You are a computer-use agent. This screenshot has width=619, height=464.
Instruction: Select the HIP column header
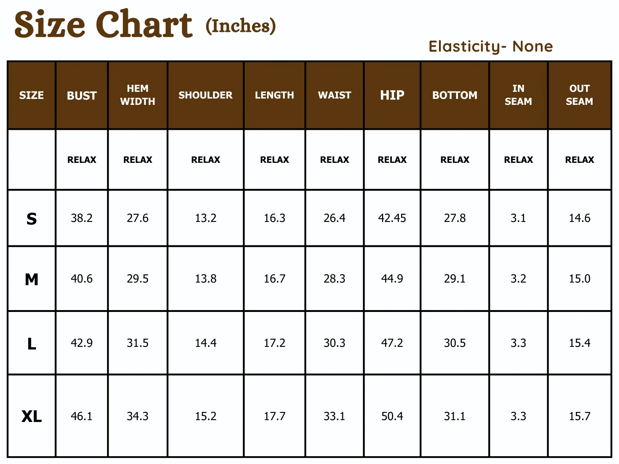tap(392, 95)
